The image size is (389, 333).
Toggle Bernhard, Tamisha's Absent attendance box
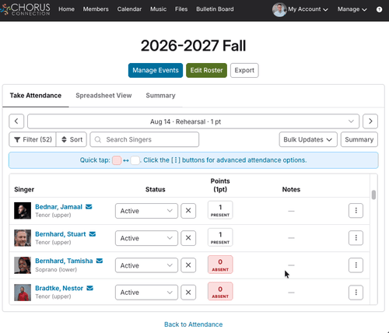pos(220,265)
